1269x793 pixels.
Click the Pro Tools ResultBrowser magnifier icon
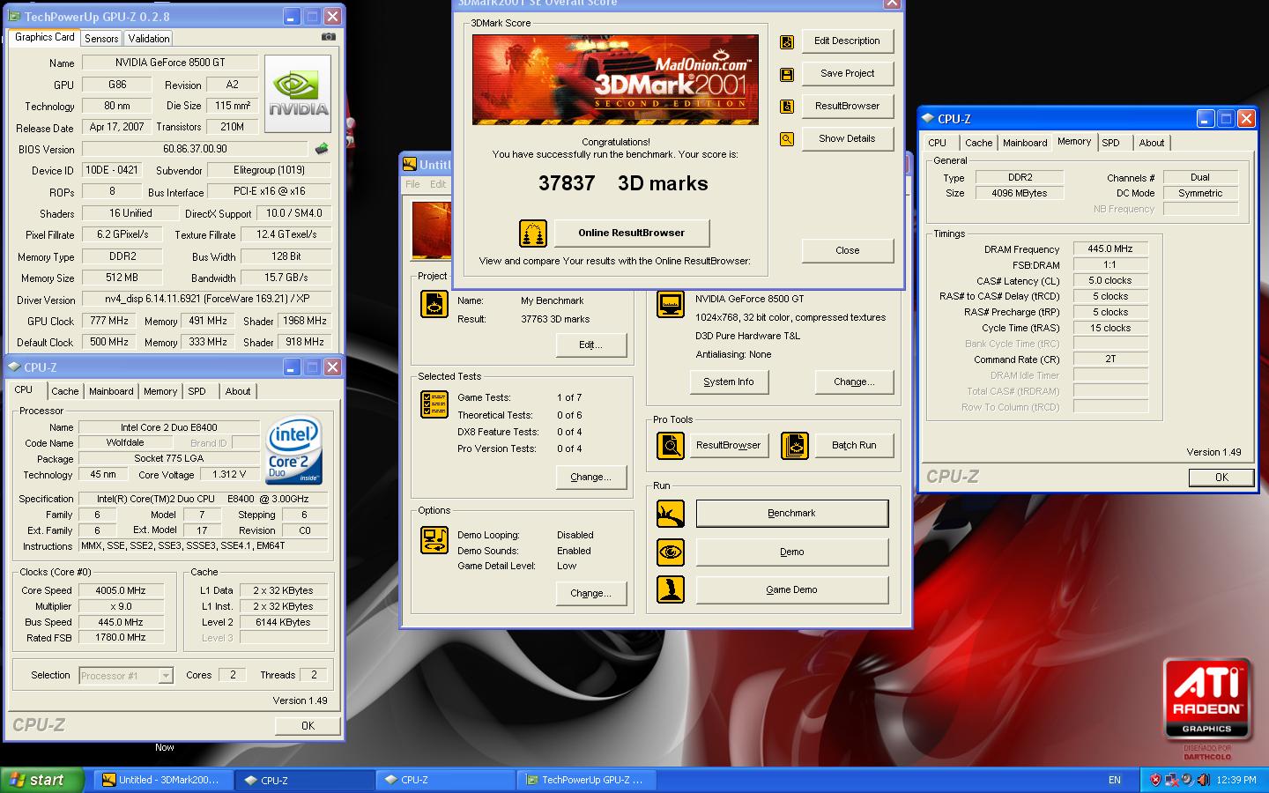[x=671, y=446]
